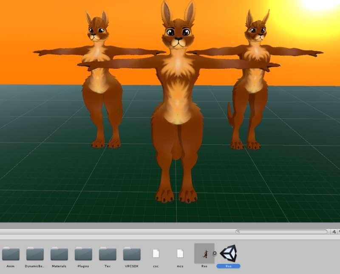Image resolution: width=340 pixels, height=274 pixels.
Task: Select the Roo model thumbnail
Action: [204, 254]
